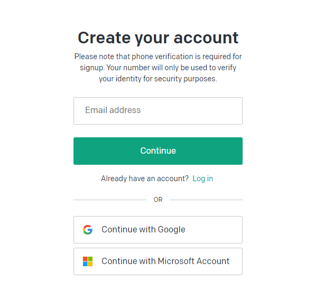Viewport: 333px width, 291px height.
Task: Sign up using Continue with Google
Action: (158, 230)
